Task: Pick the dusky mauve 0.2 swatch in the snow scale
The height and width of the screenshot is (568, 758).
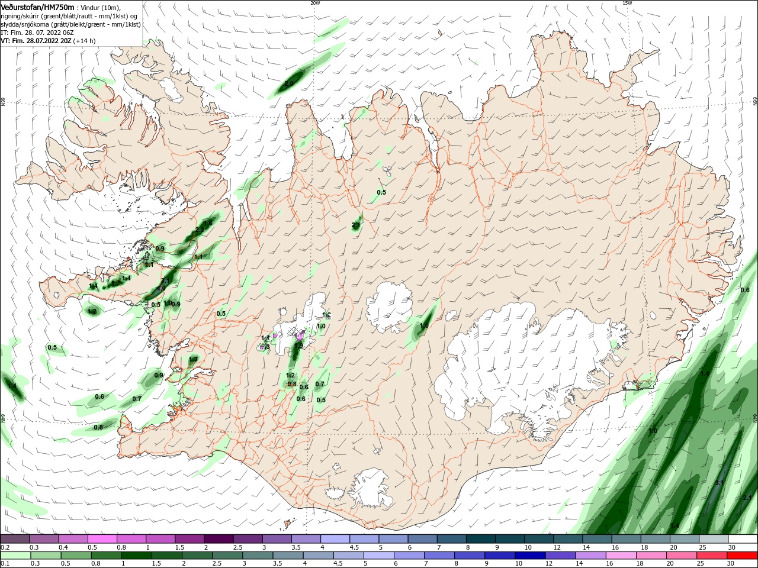Action: (15, 539)
